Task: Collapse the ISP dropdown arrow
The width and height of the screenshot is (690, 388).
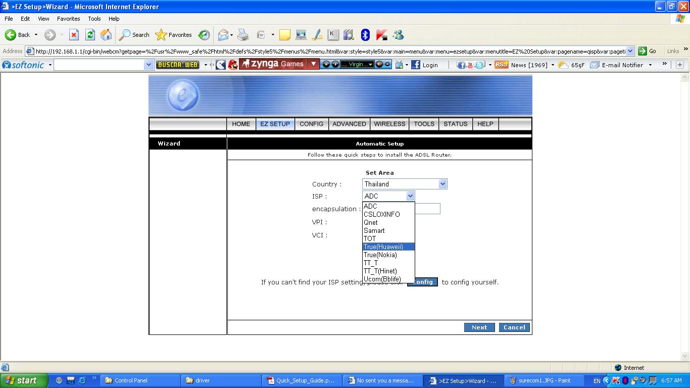Action: (410, 196)
